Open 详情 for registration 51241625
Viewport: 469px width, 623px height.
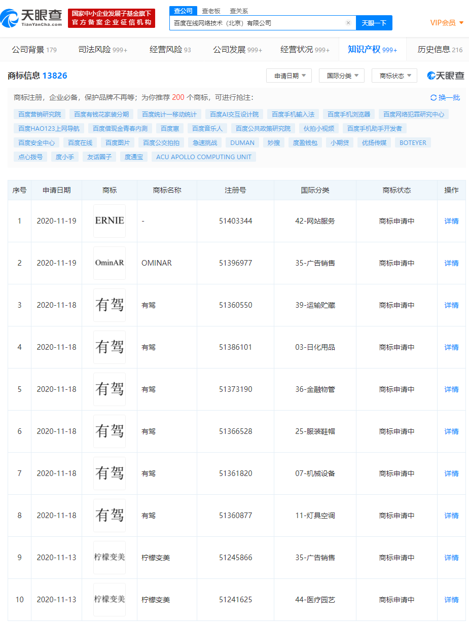(451, 600)
